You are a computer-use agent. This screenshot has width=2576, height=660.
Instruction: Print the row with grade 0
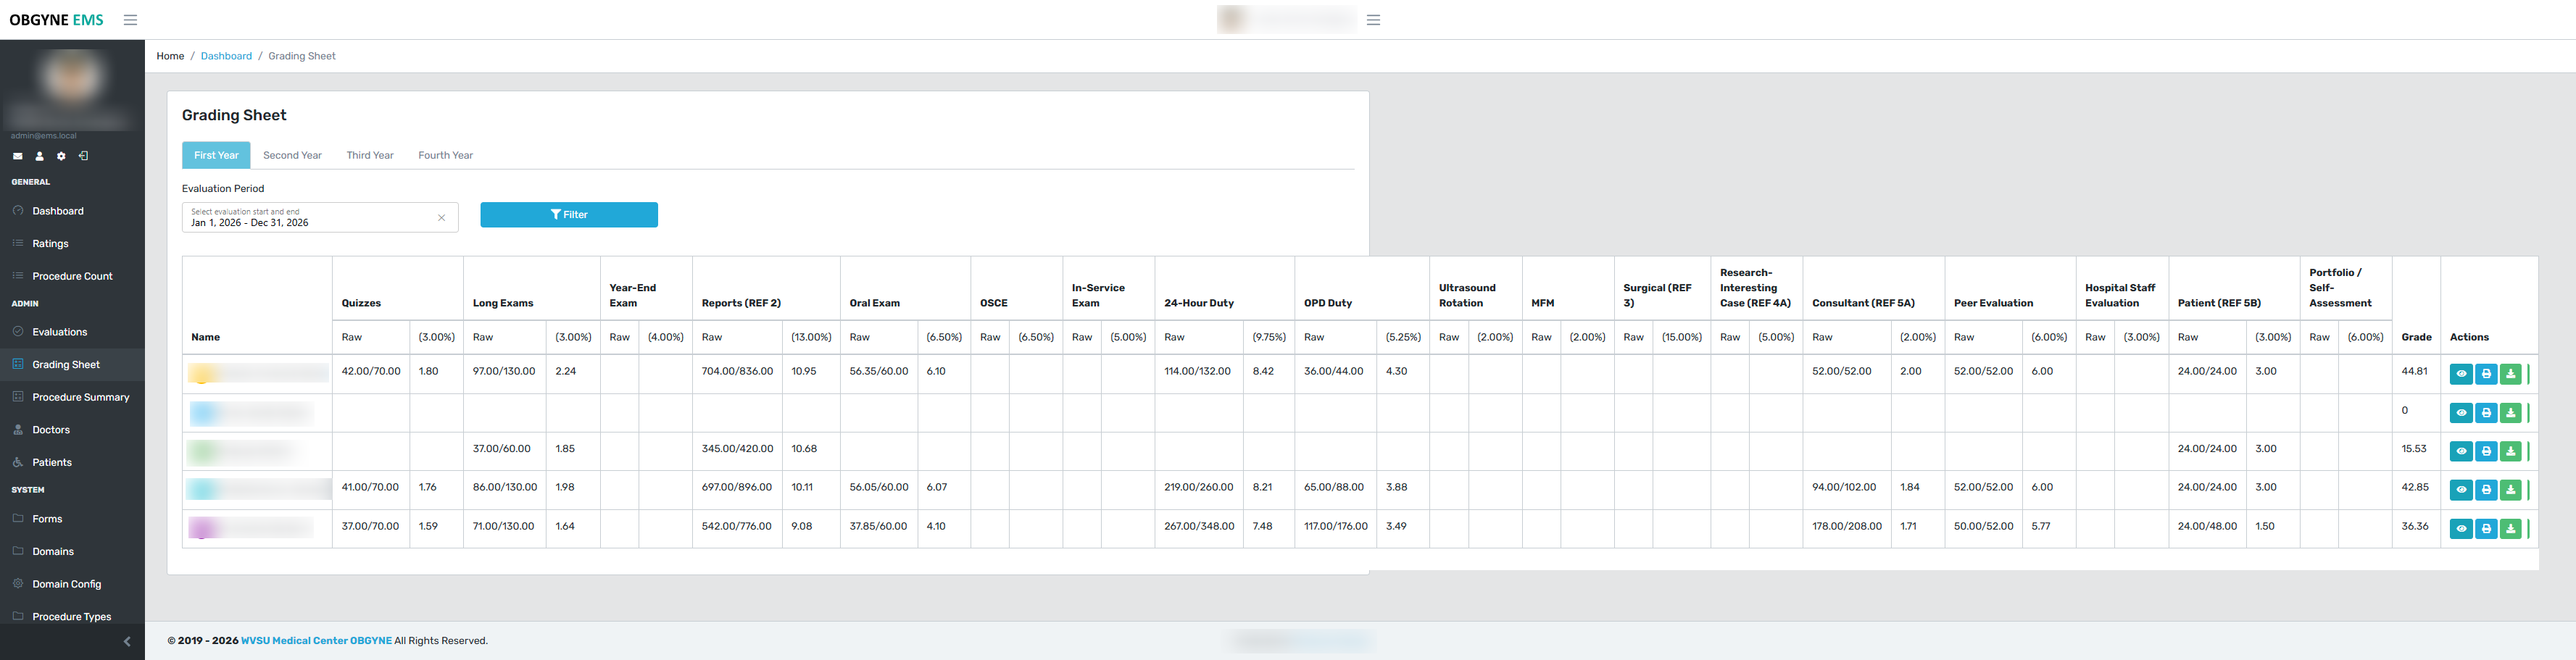click(2486, 413)
